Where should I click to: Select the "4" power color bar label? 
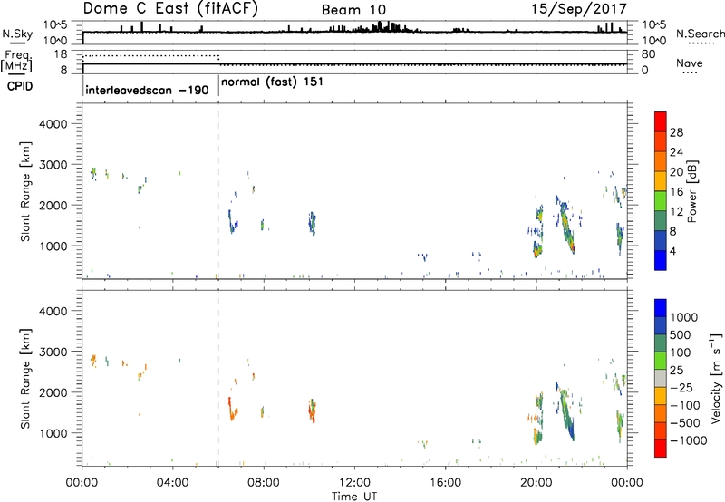(672, 251)
